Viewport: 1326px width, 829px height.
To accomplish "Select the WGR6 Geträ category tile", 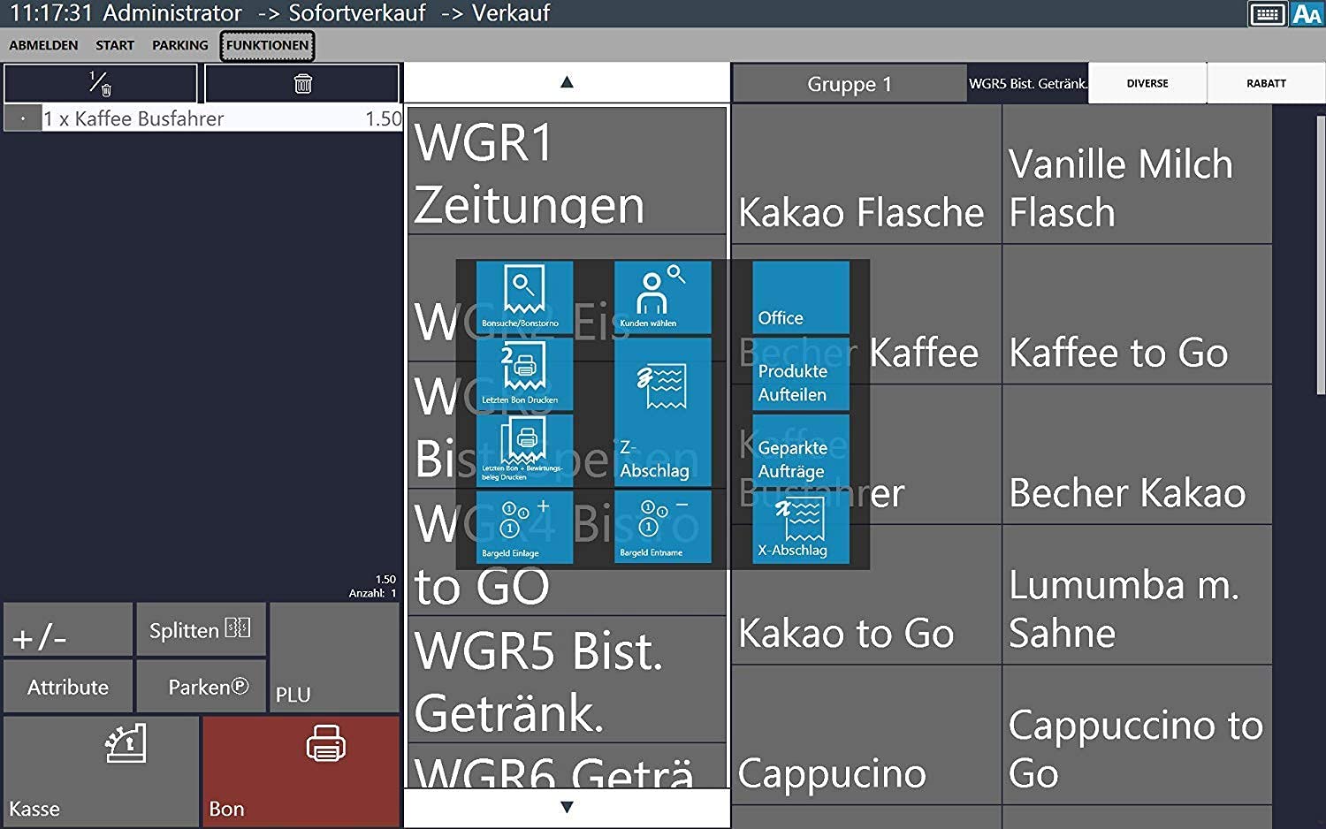I will (567, 766).
